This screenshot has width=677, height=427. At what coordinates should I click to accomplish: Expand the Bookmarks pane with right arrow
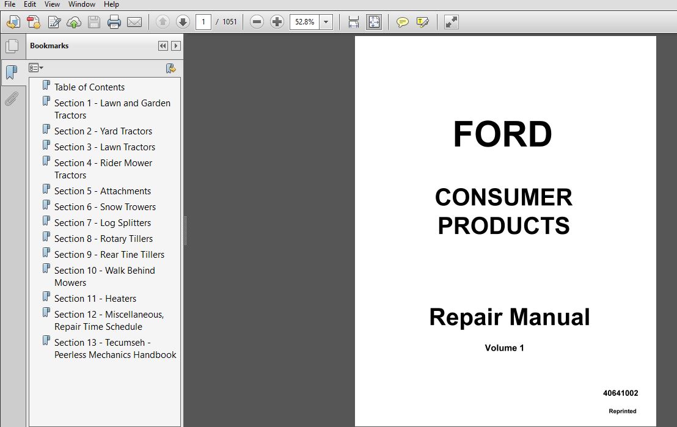click(x=176, y=46)
